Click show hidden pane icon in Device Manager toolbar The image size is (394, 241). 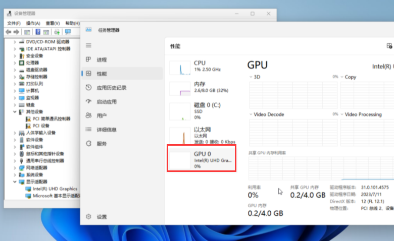pyautogui.click(x=27, y=32)
